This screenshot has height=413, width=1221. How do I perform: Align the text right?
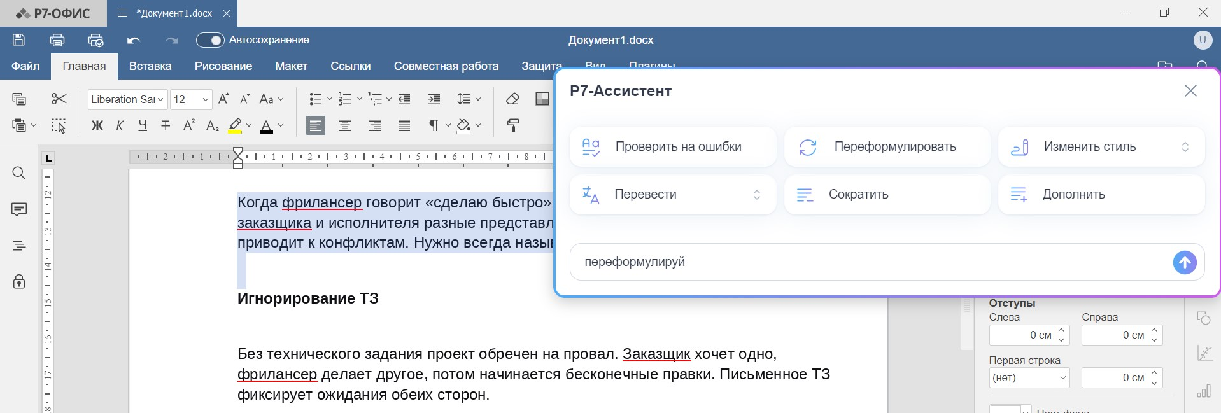tap(375, 125)
